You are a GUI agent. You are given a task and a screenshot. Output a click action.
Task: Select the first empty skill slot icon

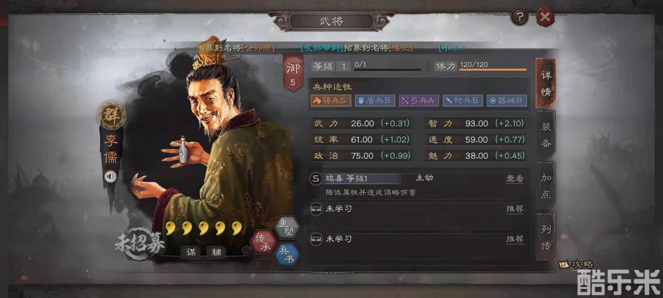click(315, 209)
